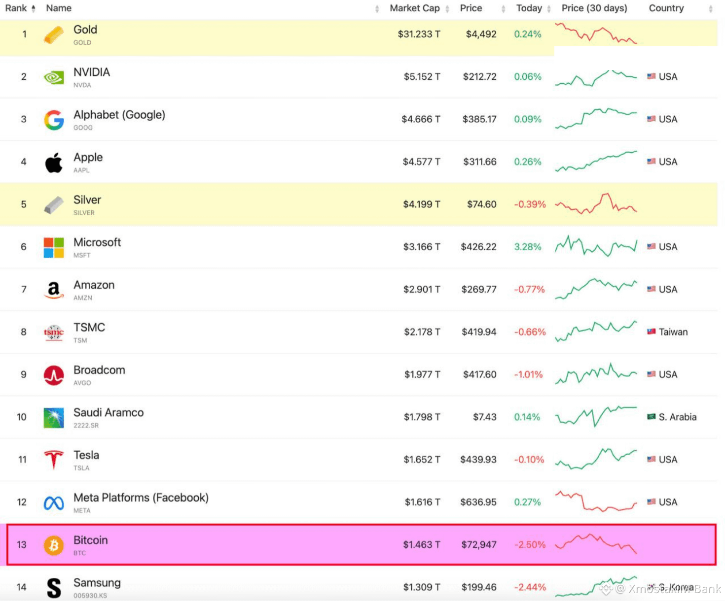Click the Taiwan flag beside TSMC
The image size is (725, 601).
[651, 332]
